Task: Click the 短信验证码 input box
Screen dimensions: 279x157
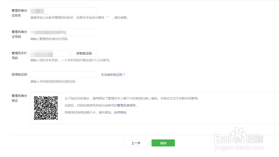Action: click(x=63, y=75)
